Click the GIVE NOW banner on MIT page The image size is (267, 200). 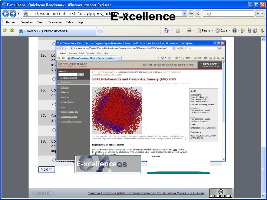tap(210, 65)
